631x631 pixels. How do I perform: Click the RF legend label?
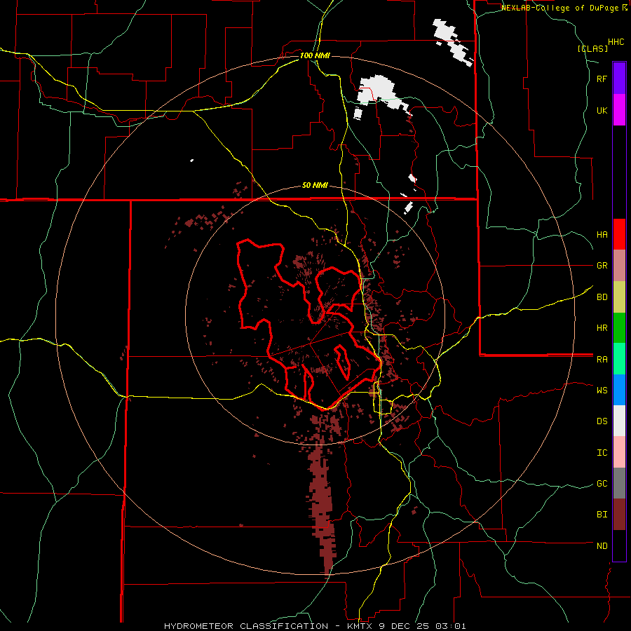point(602,79)
